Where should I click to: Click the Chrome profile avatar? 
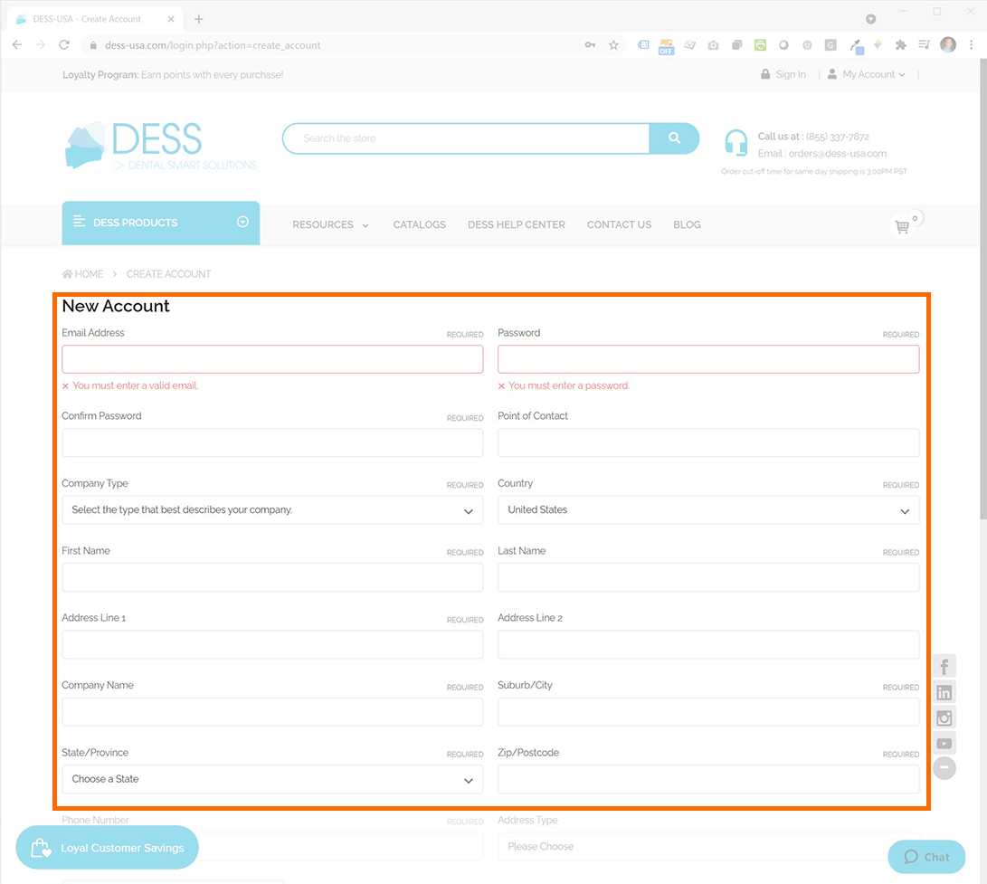click(x=948, y=44)
